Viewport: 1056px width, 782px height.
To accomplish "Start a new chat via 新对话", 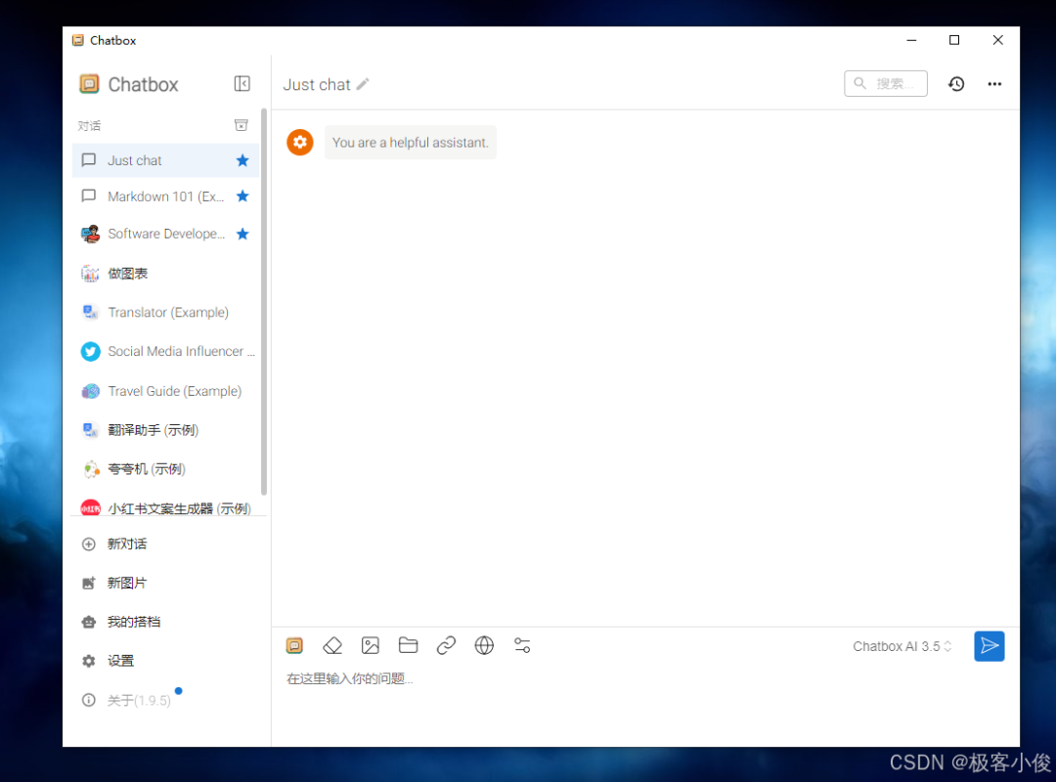I will point(166,543).
